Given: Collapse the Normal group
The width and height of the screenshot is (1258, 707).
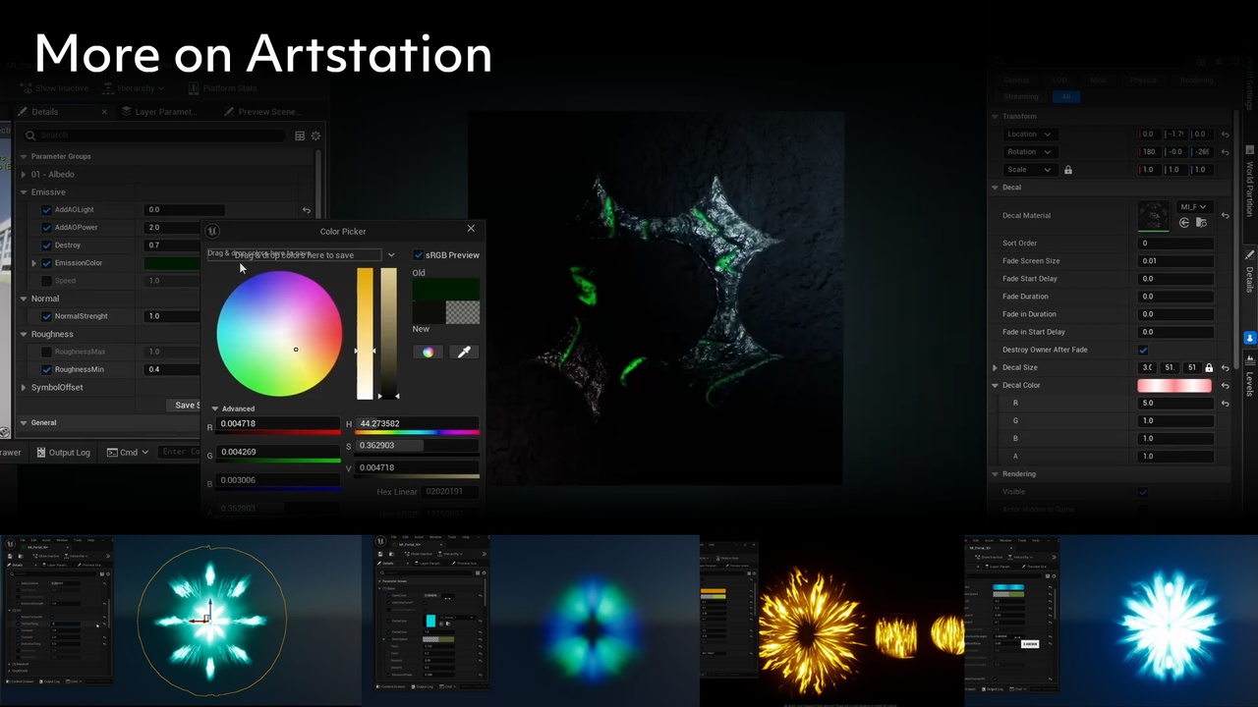Looking at the screenshot, I should (24, 299).
